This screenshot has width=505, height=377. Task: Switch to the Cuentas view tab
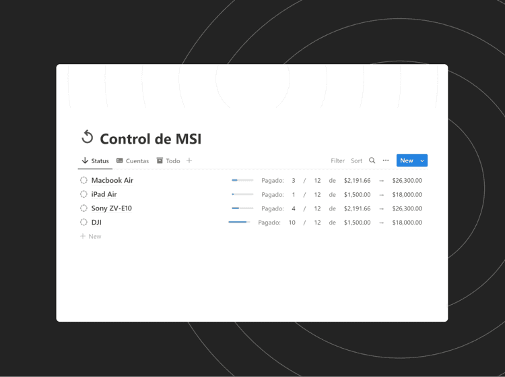133,161
